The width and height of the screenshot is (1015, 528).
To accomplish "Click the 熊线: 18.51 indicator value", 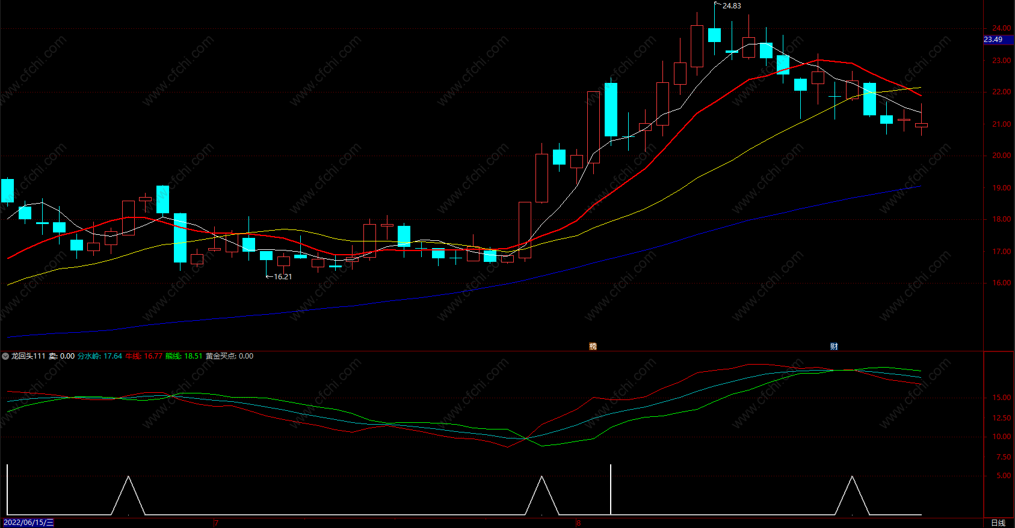I will coord(184,356).
